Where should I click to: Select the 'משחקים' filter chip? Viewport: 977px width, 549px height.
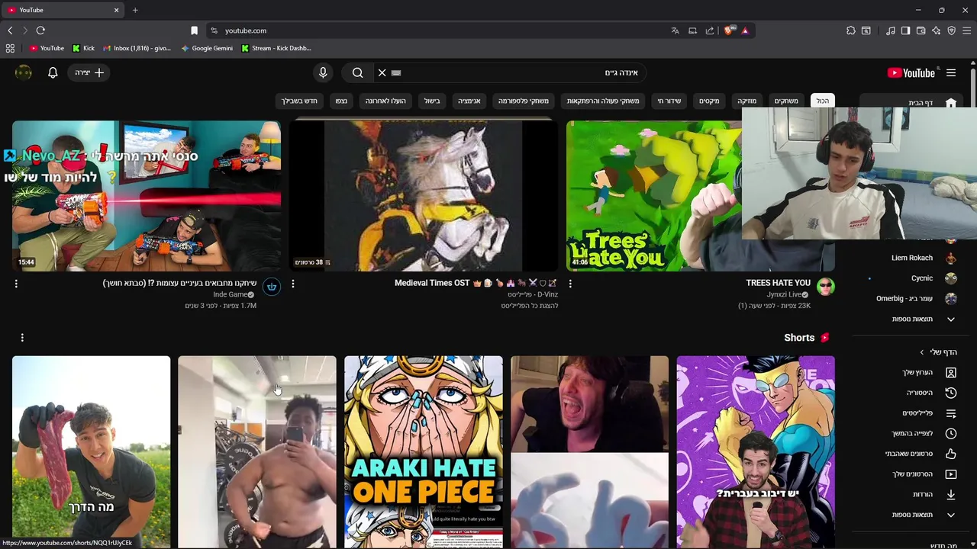tap(786, 101)
